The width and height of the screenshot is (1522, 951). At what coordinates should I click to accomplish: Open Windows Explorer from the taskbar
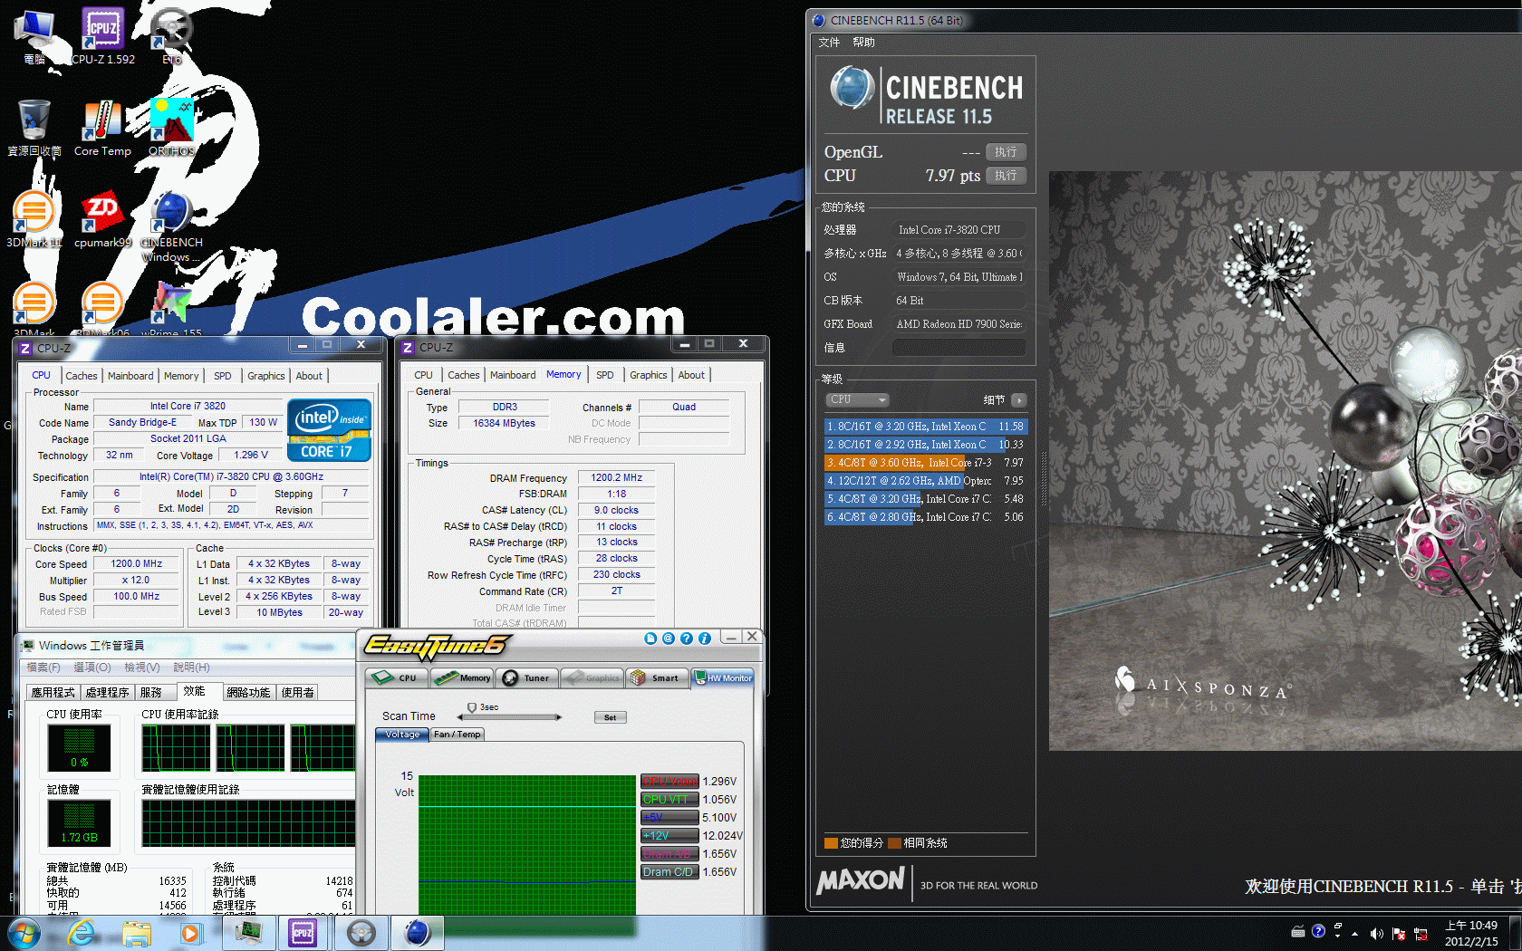(136, 933)
